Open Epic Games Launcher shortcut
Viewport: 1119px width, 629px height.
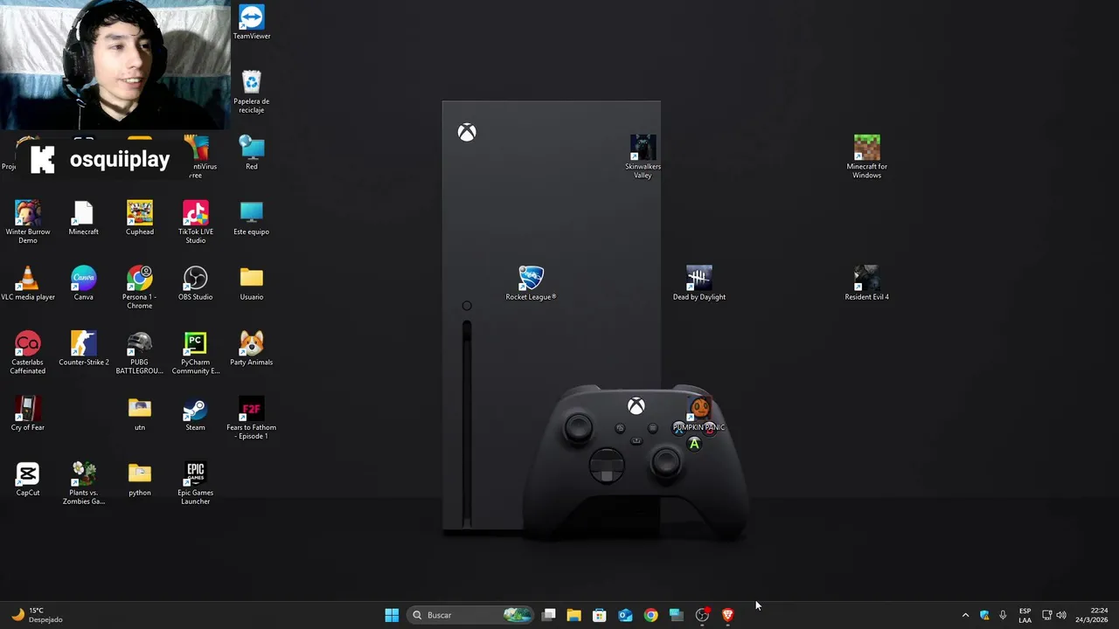[x=195, y=483]
